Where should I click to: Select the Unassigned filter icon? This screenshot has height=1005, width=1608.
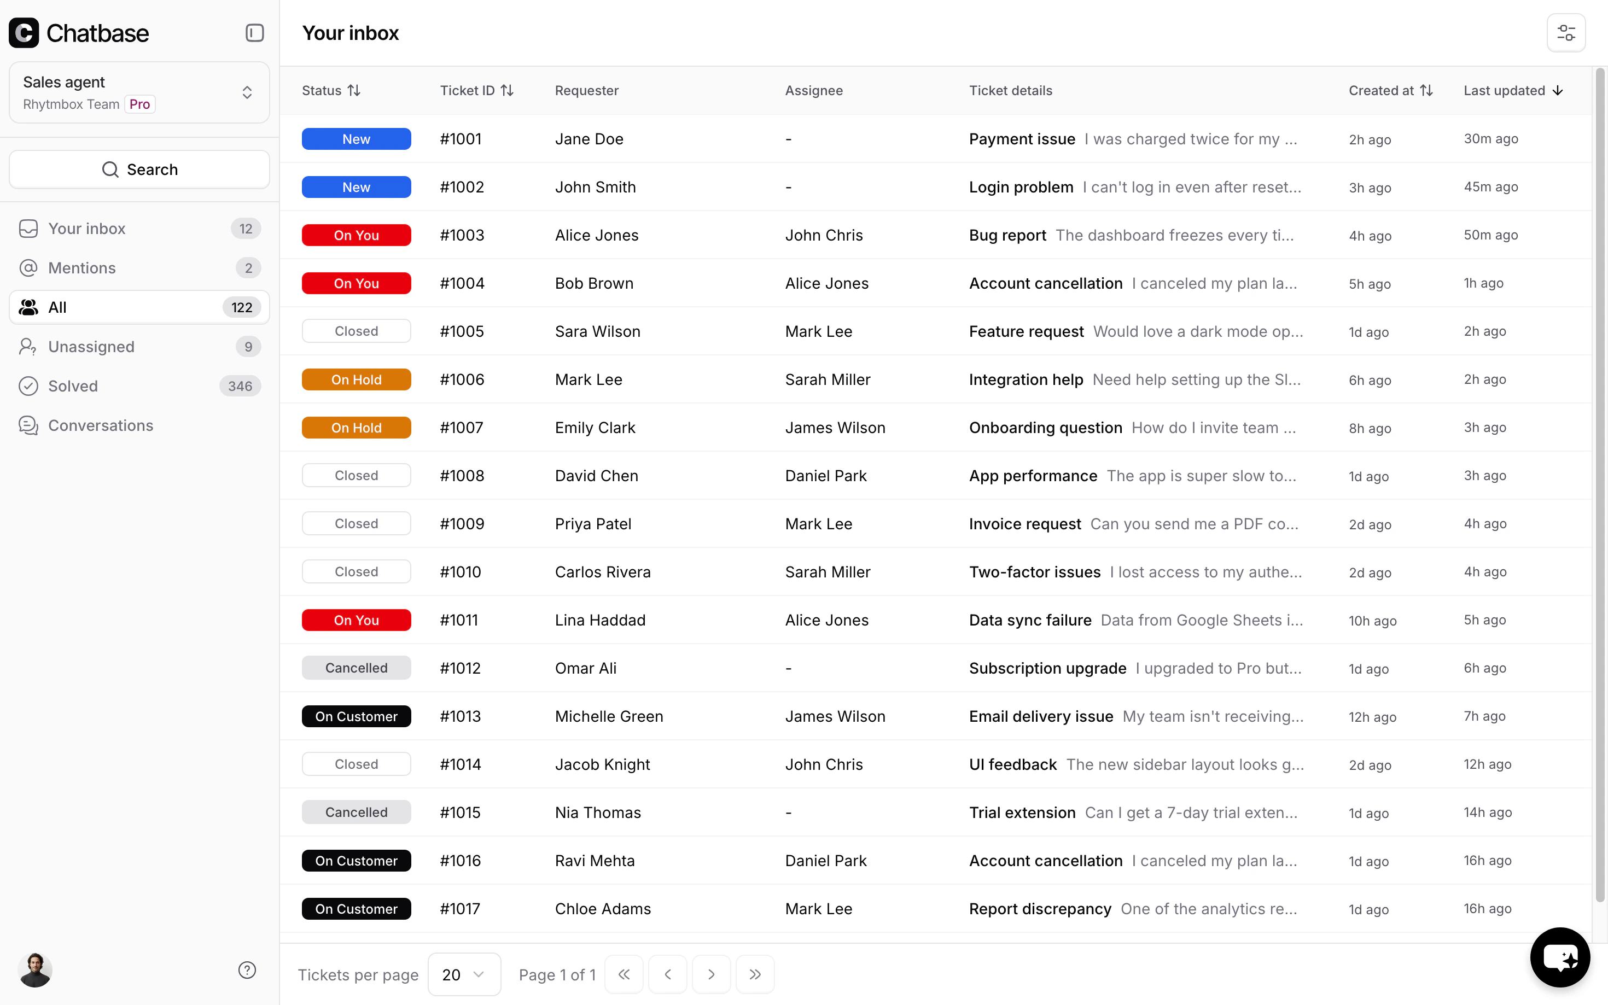28,346
